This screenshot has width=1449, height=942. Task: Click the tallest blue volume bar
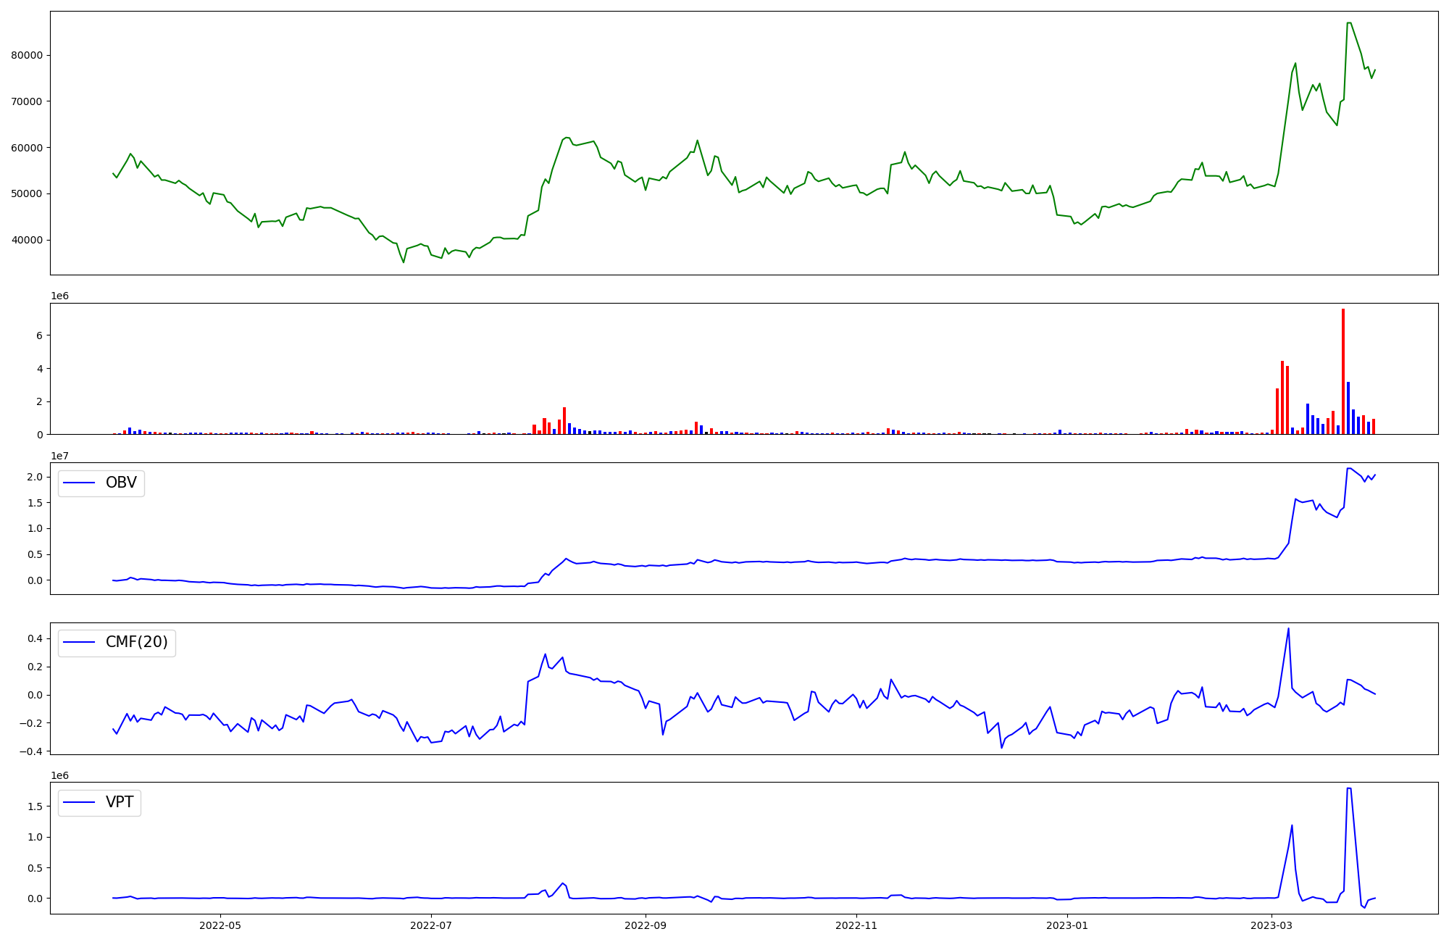(x=1348, y=408)
